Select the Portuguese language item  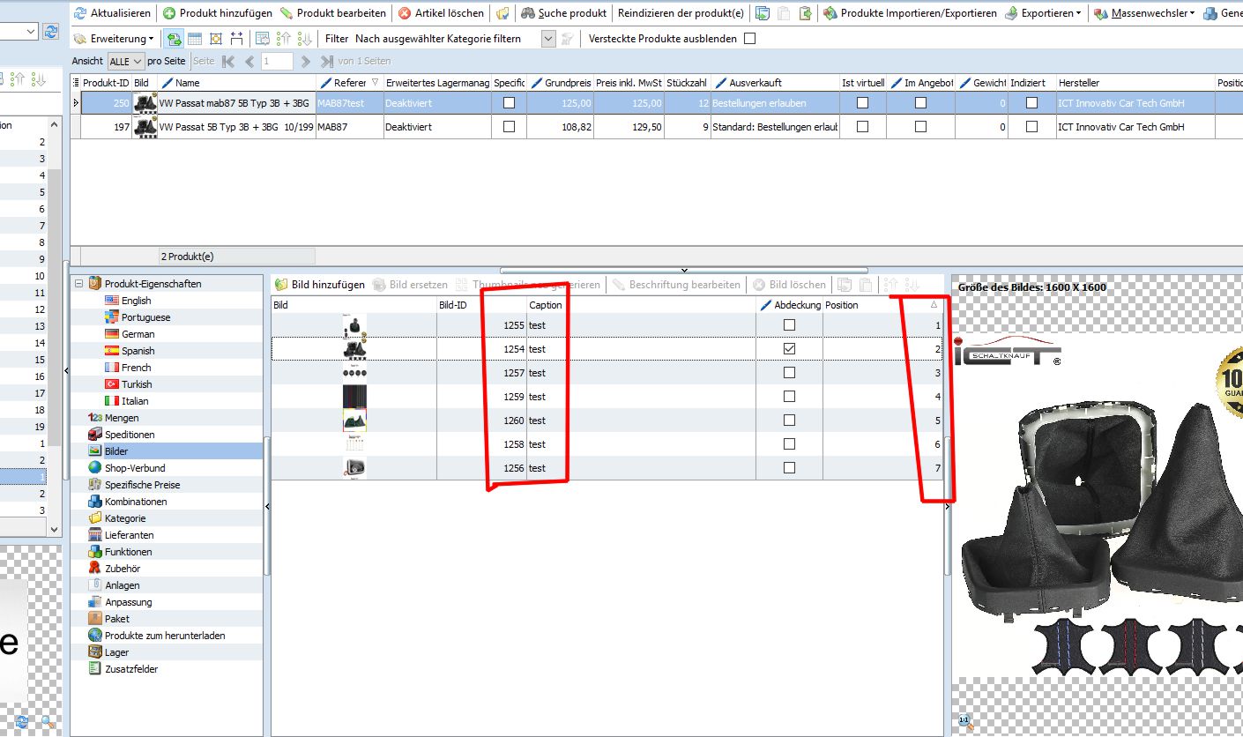click(137, 317)
